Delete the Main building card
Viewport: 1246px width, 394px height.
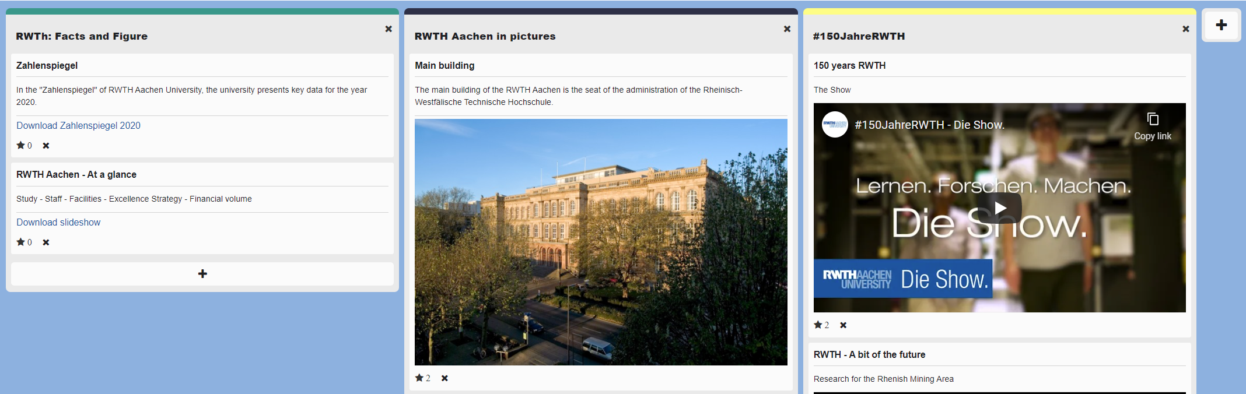(x=444, y=378)
